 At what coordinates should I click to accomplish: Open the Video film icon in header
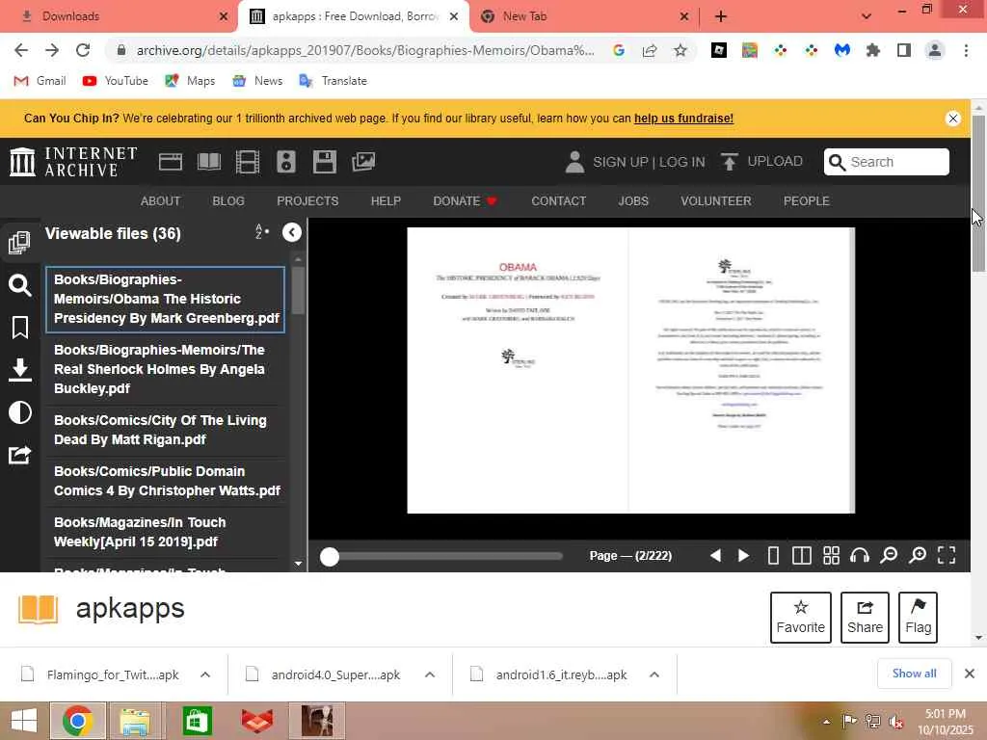(x=248, y=162)
